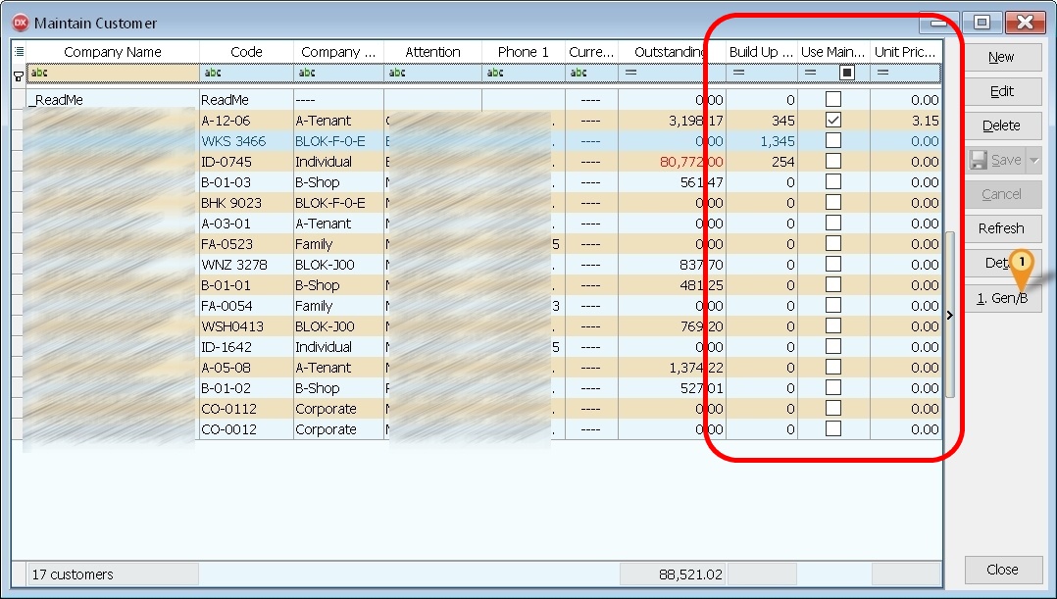Sort by Company Name column header
The height and width of the screenshot is (599, 1057).
click(112, 51)
